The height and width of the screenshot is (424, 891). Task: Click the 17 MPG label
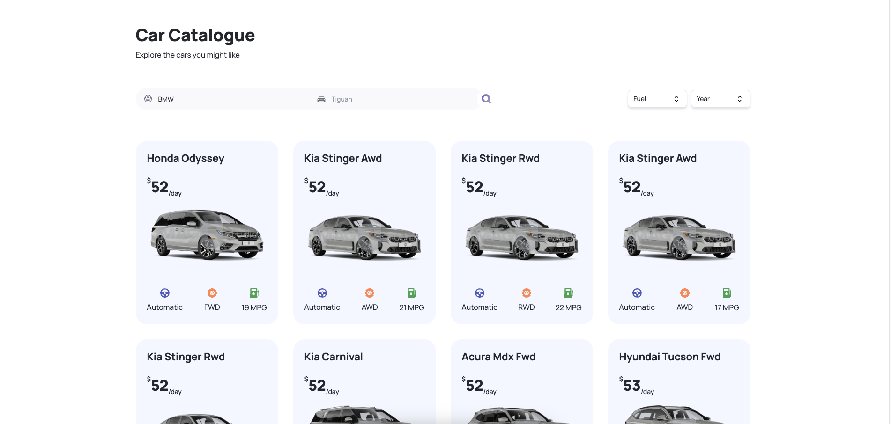click(x=727, y=307)
